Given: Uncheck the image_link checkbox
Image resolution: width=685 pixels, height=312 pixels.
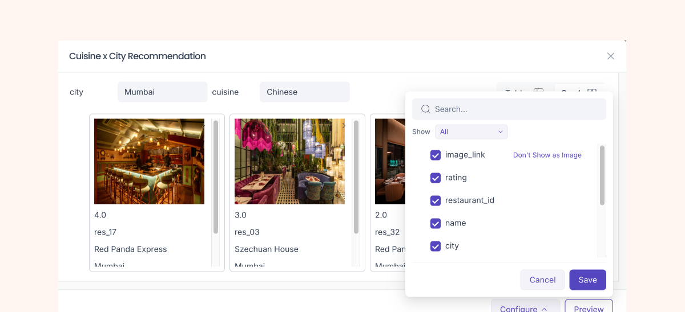Looking at the screenshot, I should pyautogui.click(x=436, y=155).
